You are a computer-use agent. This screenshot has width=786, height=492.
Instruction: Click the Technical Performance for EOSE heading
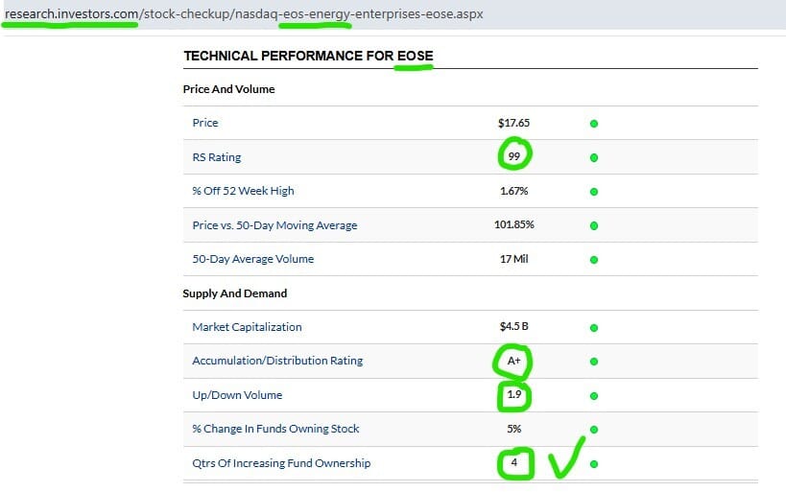308,57
